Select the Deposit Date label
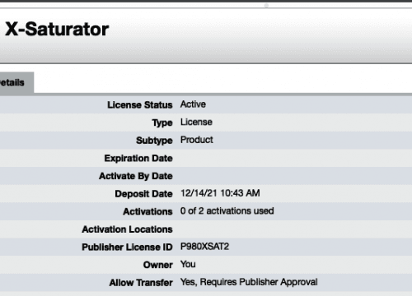This screenshot has width=412, height=296. [x=143, y=194]
